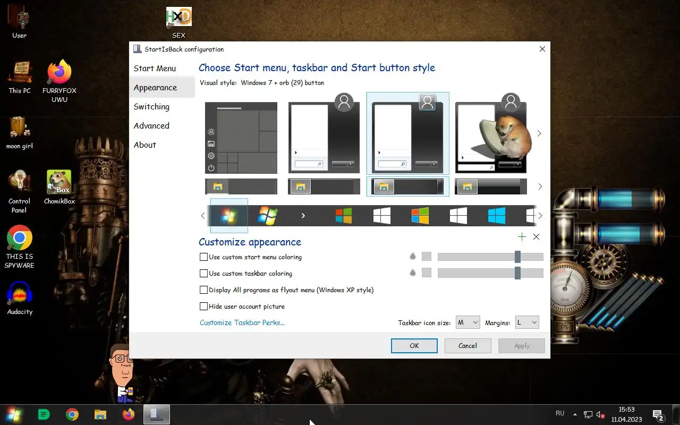
Task: Open the network tray icon
Action: coord(588,415)
